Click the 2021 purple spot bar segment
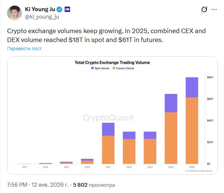 [108, 129]
